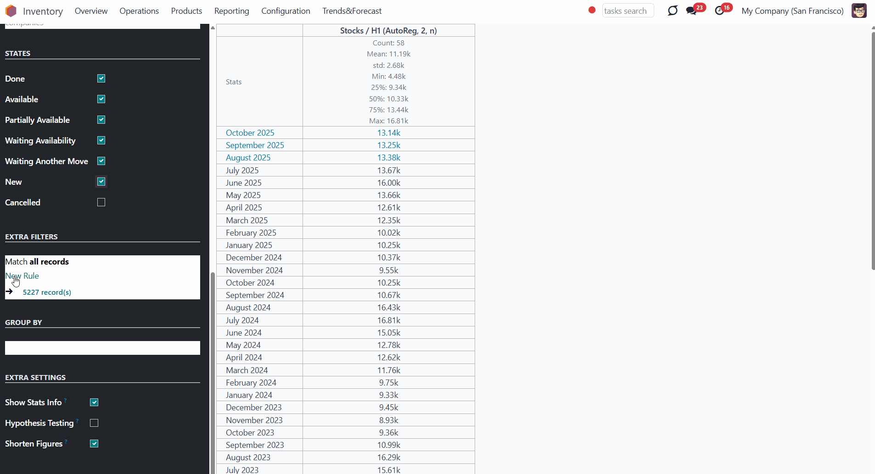This screenshot has height=474, width=875.
Task: Open the Trends&Forecast menu
Action: click(x=352, y=11)
